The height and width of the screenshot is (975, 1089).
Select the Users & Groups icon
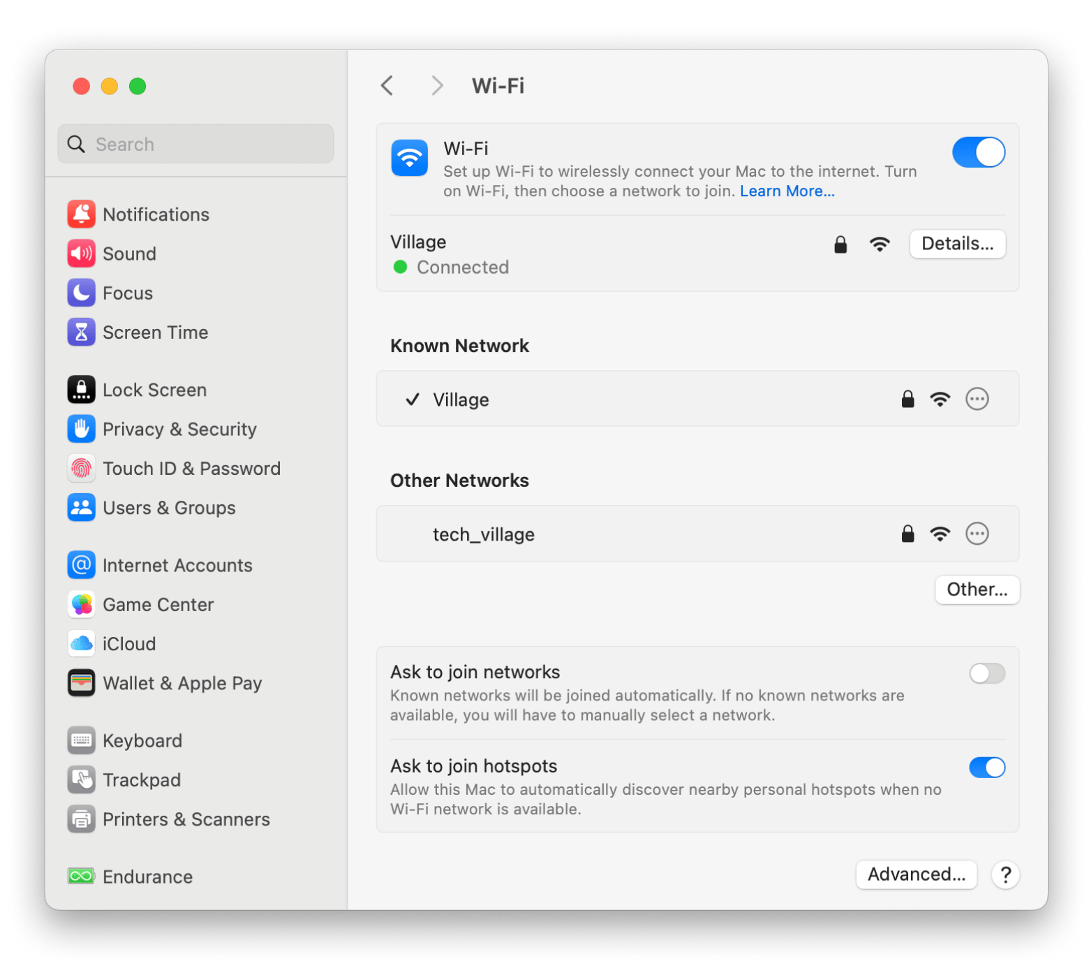click(81, 508)
